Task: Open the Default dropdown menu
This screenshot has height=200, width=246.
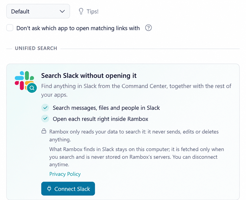Action: pyautogui.click(x=38, y=11)
